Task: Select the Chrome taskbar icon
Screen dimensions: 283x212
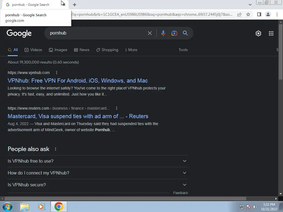Action: (x=59, y=206)
